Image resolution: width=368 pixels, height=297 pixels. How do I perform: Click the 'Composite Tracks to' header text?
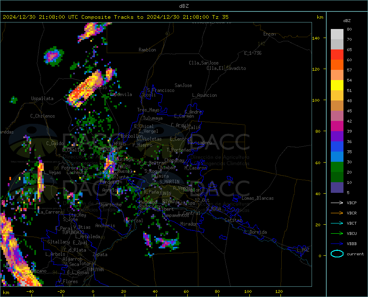click(112, 17)
